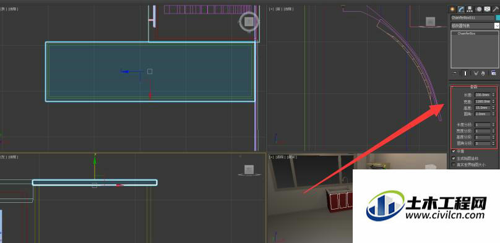Increment the length (长度) spinner
This screenshot has height=243, width=500.
pos(493,93)
